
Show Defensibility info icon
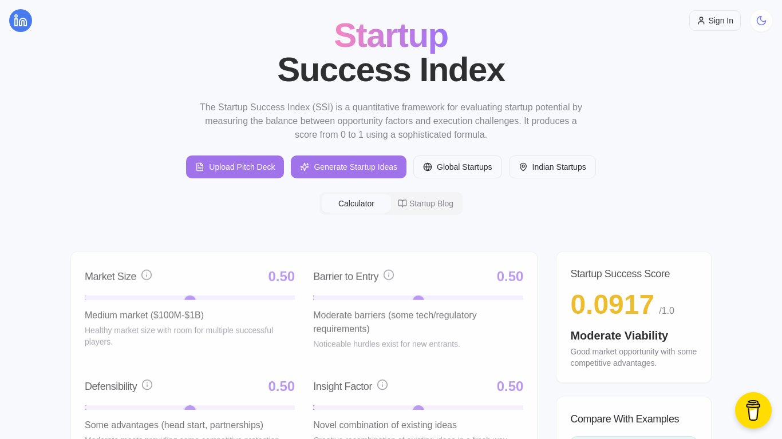tap(147, 385)
